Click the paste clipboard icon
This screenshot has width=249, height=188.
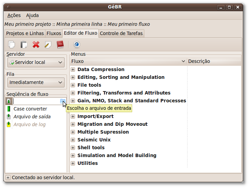click(24, 45)
